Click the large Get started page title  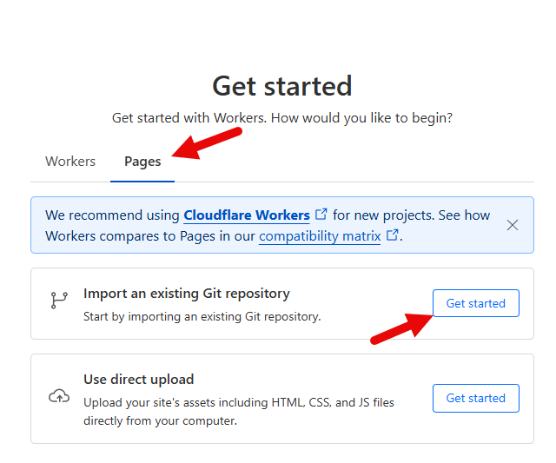(282, 86)
